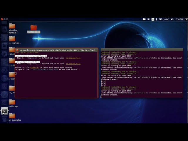Open the Wi-Fi network indicator
This screenshot has width=188, height=141.
pyautogui.click(x=148, y=19)
